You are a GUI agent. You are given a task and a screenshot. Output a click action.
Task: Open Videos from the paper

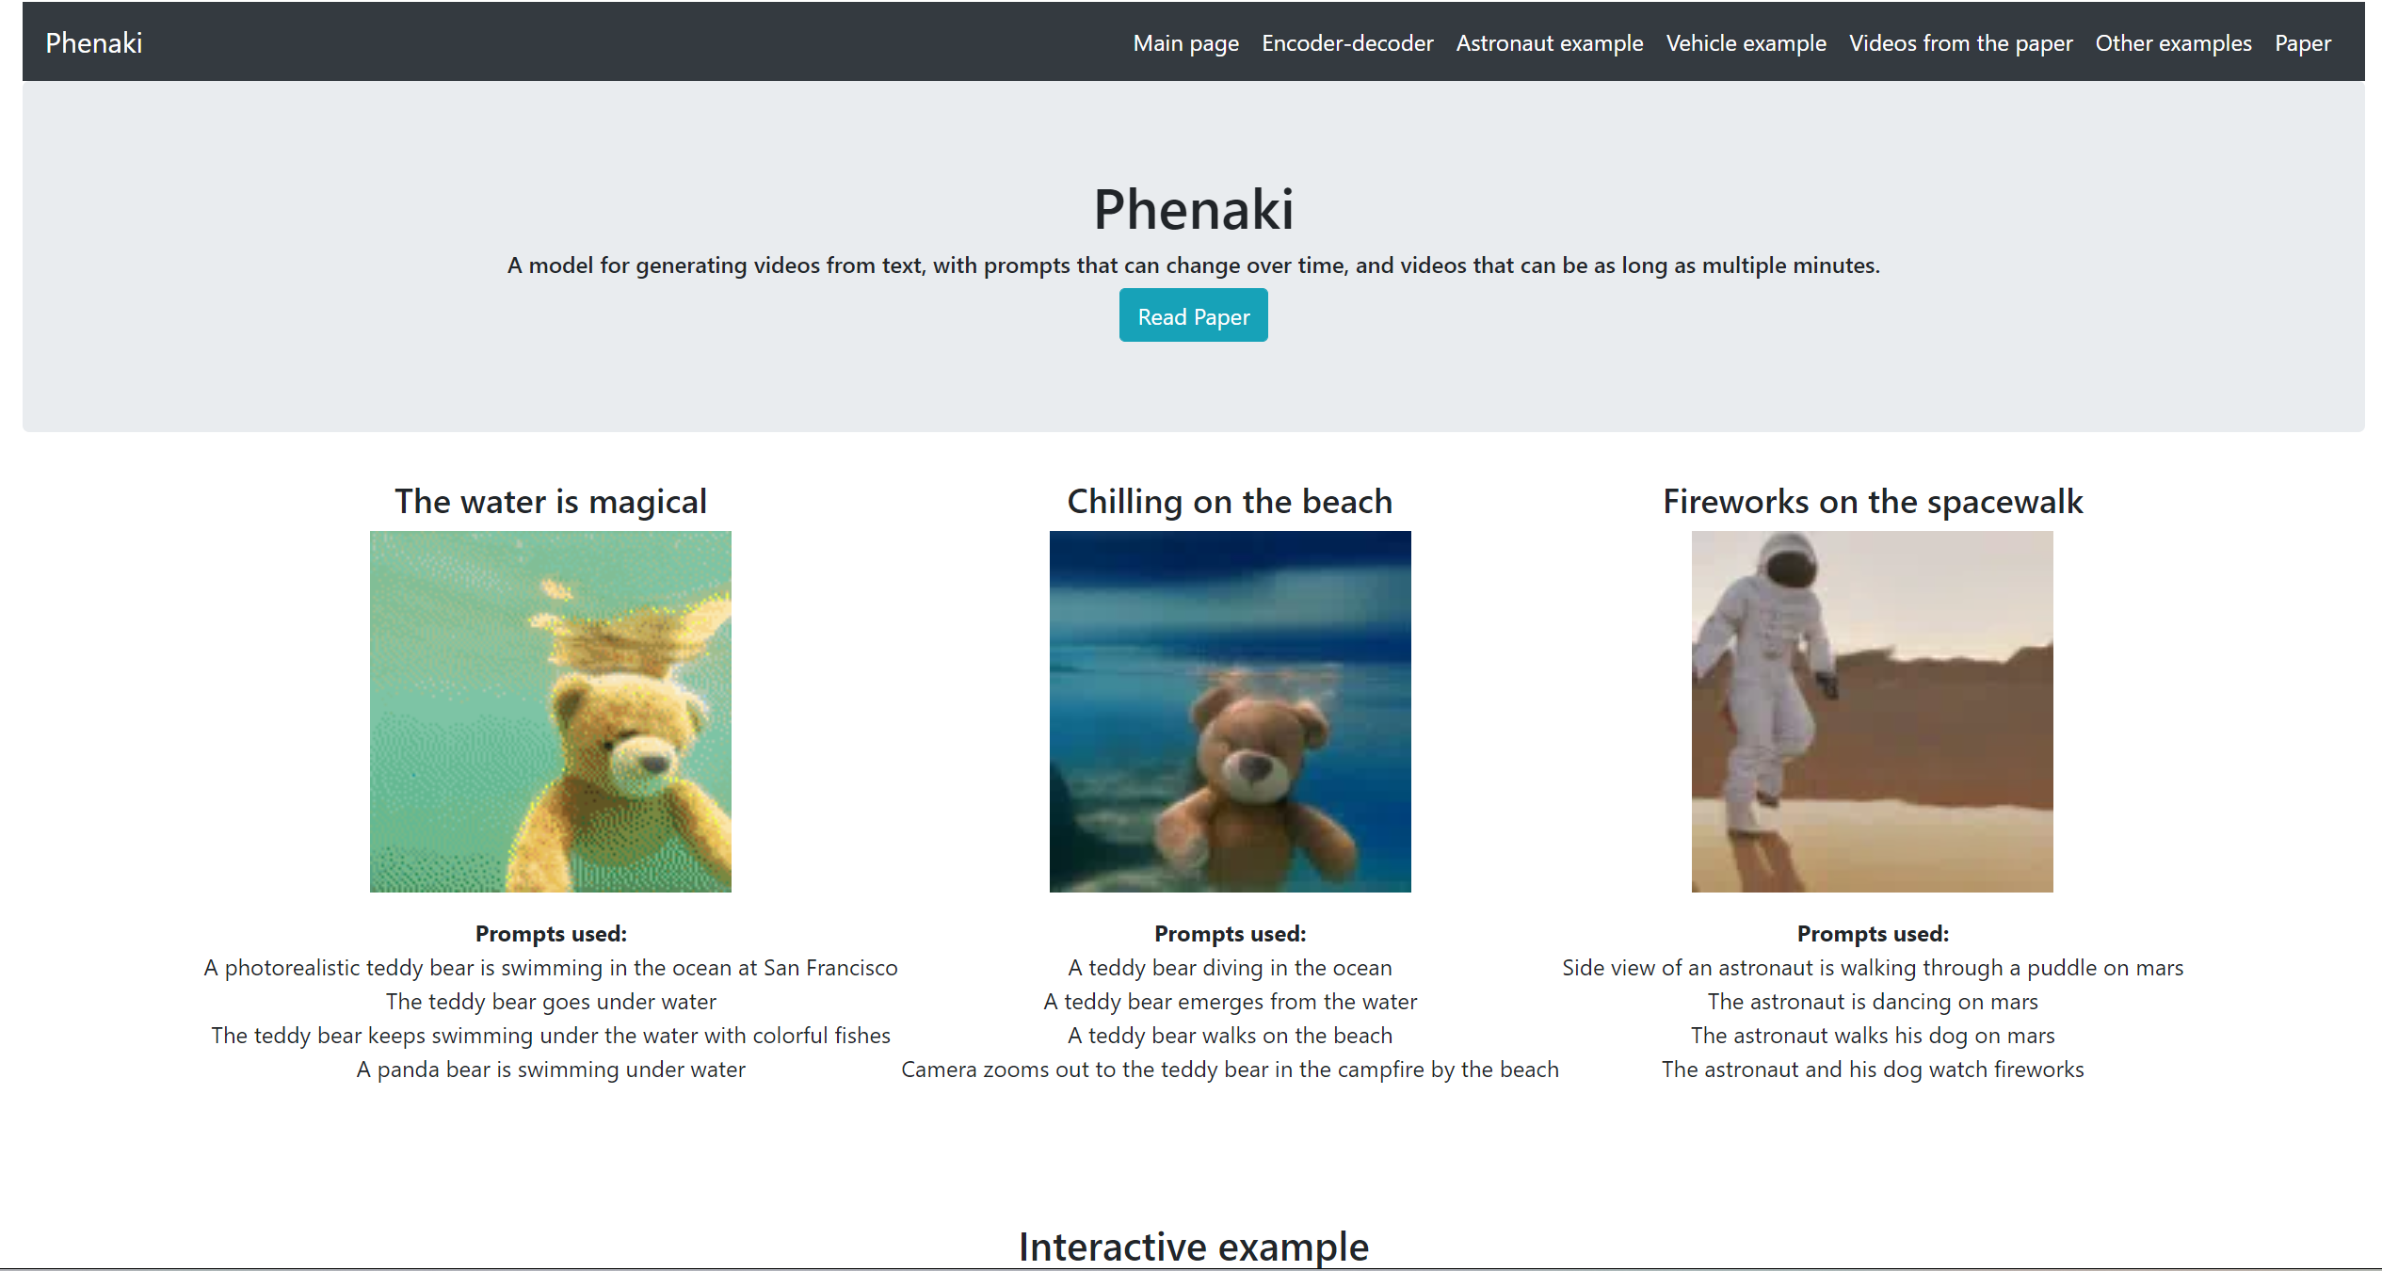[x=1959, y=42]
